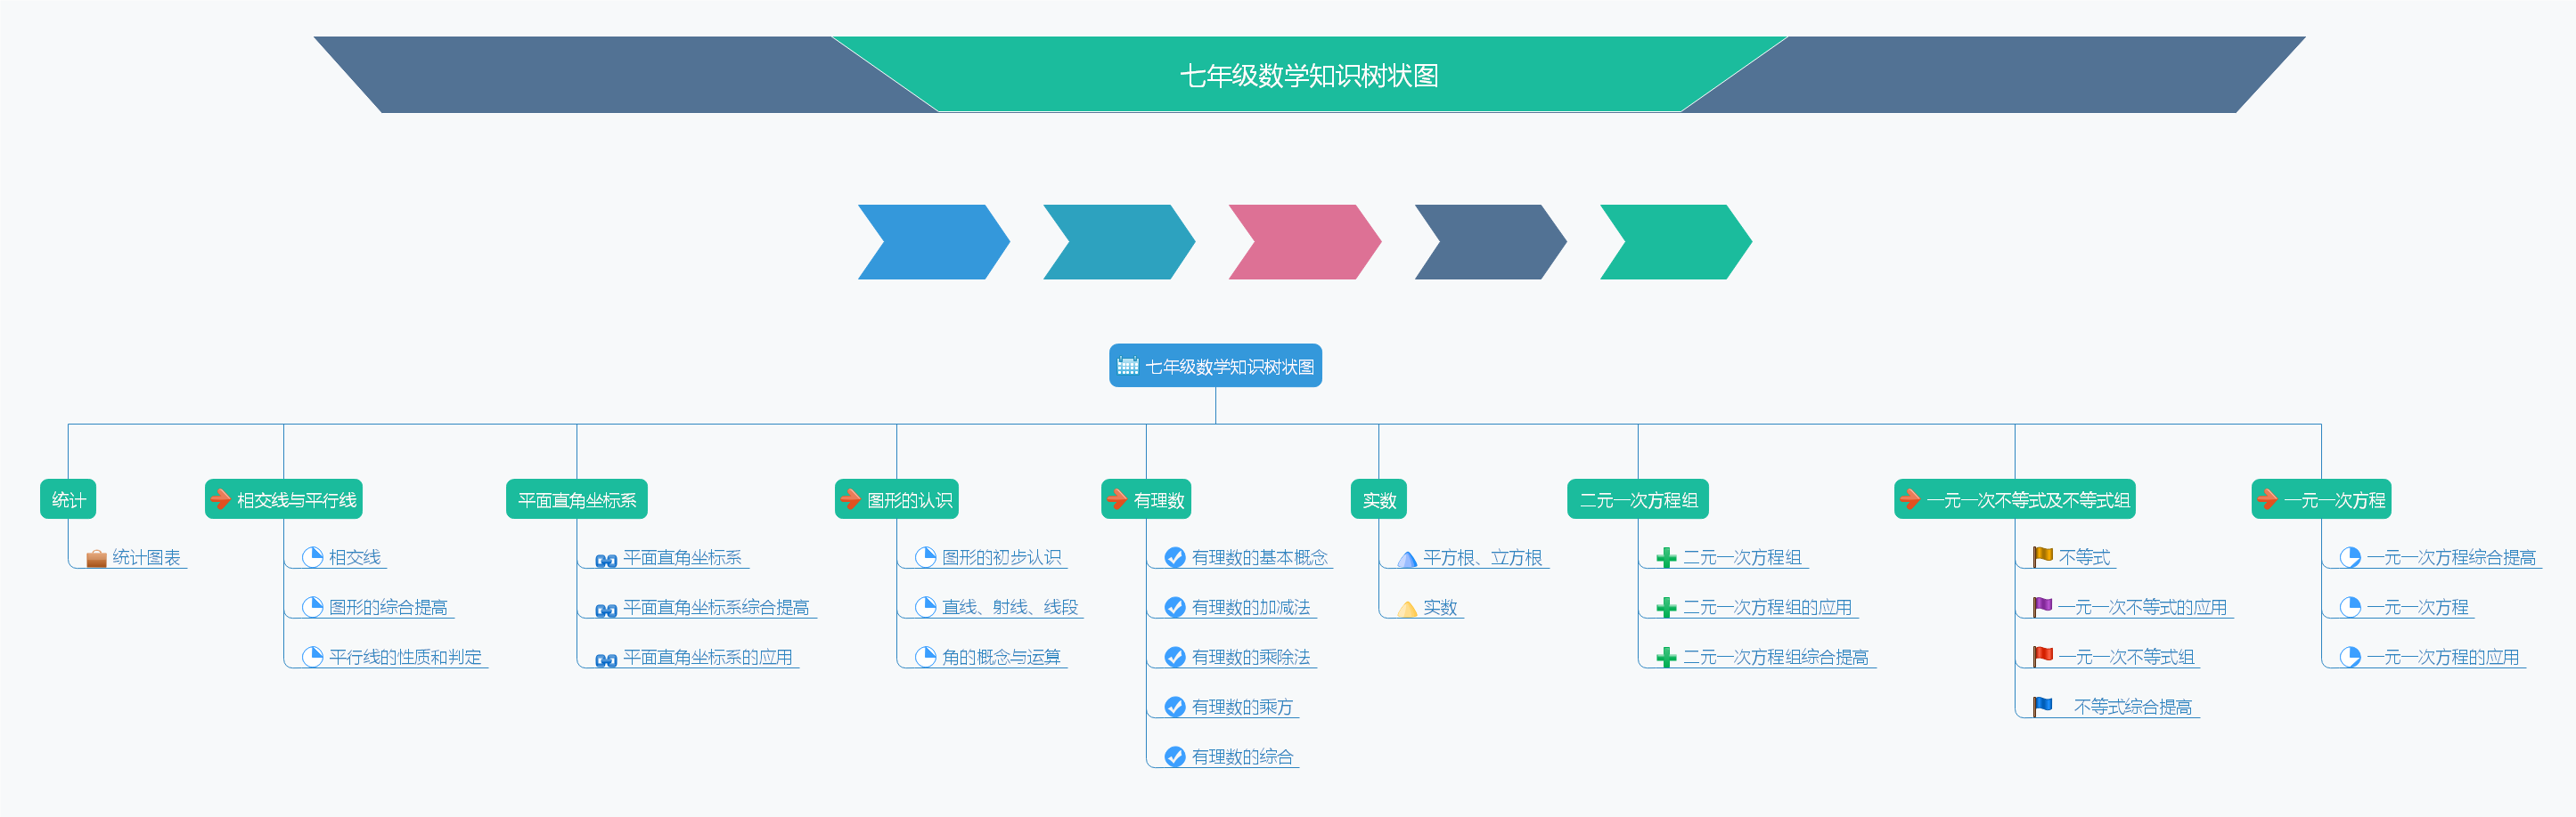Select the 二元一次方程组 green branch node
Screen dimensions: 2576x817
point(1638,499)
